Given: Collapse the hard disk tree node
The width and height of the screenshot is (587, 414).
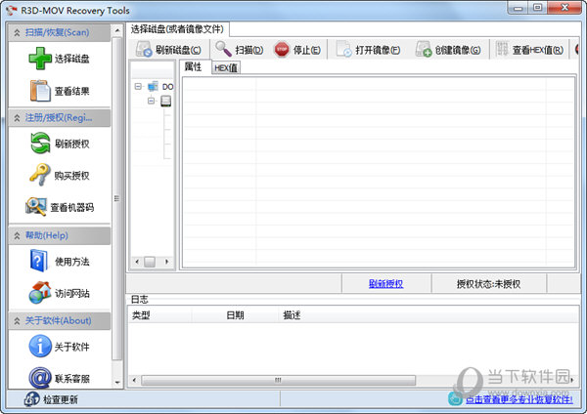Looking at the screenshot, I should [x=151, y=101].
